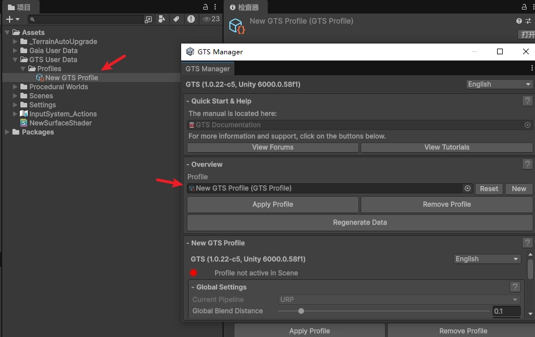Viewport: 535px width, 337px height.
Task: Open the Project panel add (+) menu
Action: [x=12, y=19]
